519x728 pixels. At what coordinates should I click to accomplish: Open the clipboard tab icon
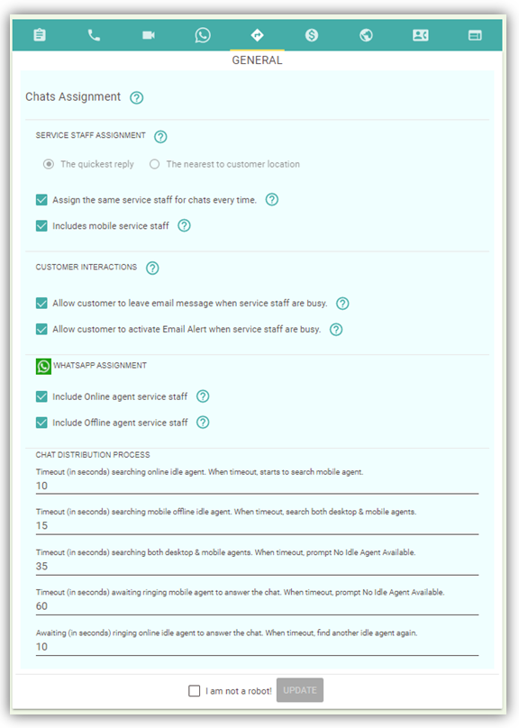40,35
